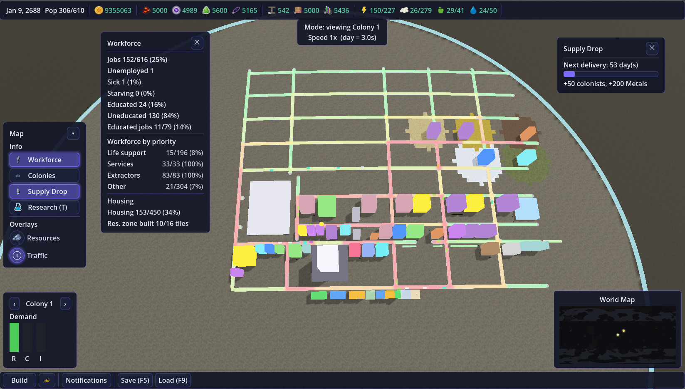This screenshot has height=389, width=685.
Task: Click the wrench icon on Workforce button
Action: click(x=18, y=160)
